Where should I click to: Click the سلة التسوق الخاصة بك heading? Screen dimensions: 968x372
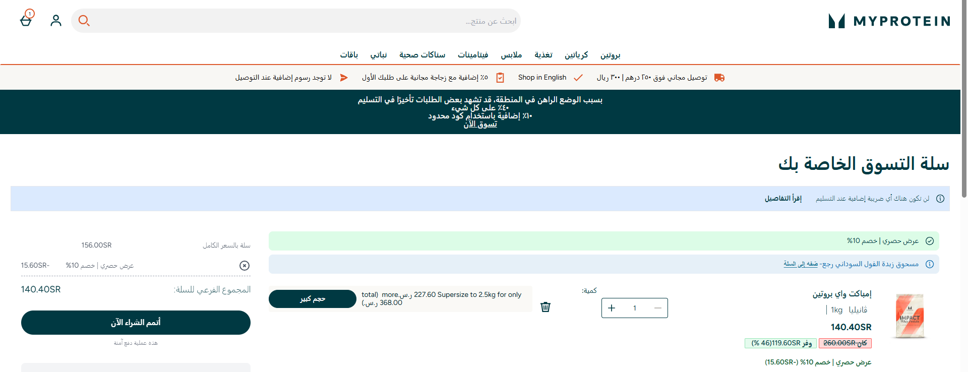click(864, 164)
